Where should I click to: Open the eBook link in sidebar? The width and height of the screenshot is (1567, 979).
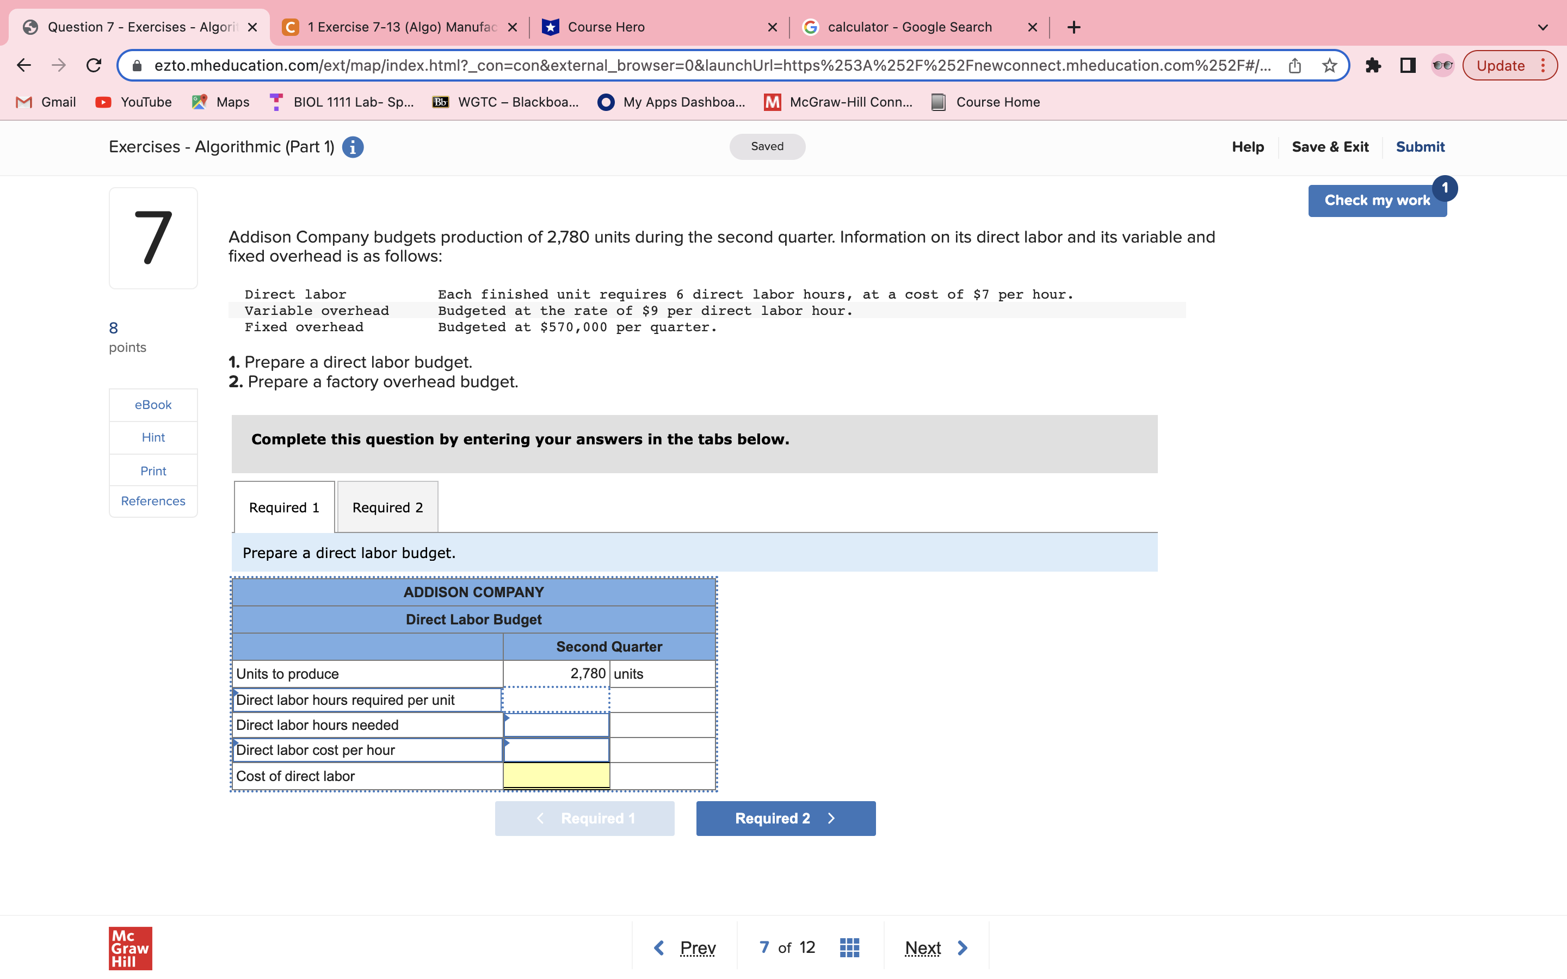(x=153, y=405)
